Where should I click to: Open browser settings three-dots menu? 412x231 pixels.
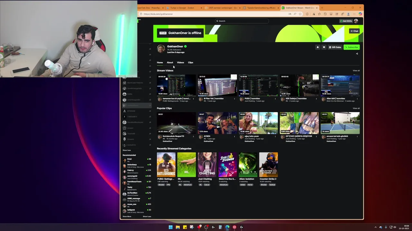coord(354,14)
